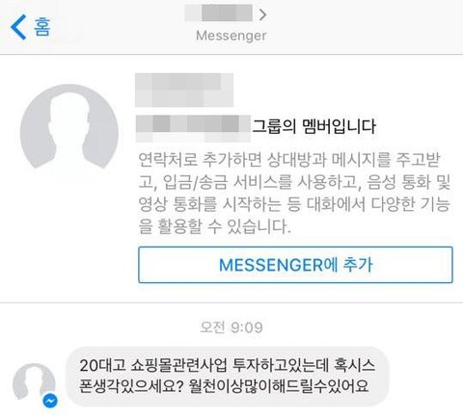View the large default profile silhouette
Screen dimensions: 463x418
[69, 126]
